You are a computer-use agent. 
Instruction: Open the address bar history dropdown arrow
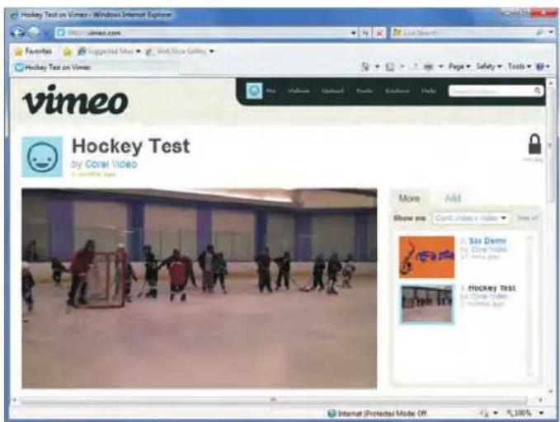[354, 33]
